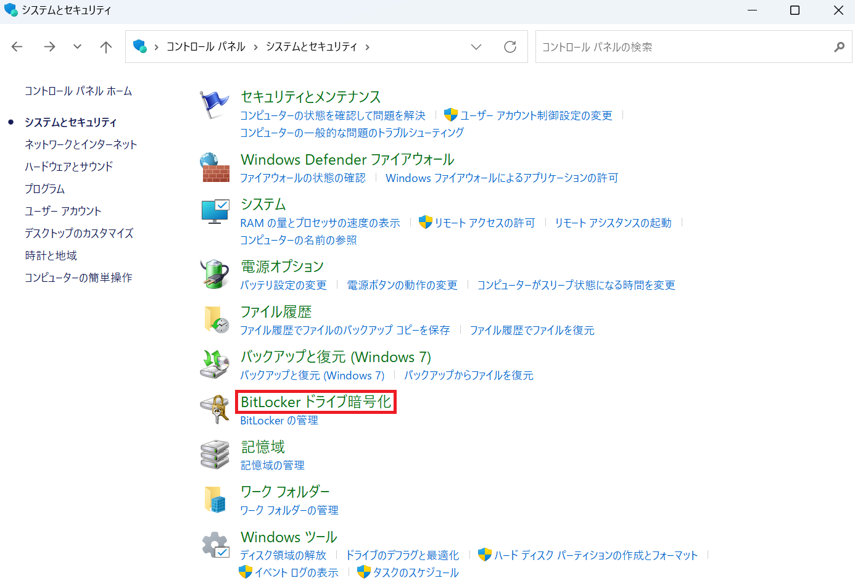Image resolution: width=855 pixels, height=586 pixels.
Task: Open the システム heading link
Action: click(x=263, y=204)
